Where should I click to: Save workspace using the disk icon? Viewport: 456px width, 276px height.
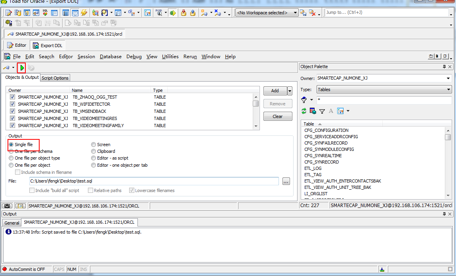(303, 13)
